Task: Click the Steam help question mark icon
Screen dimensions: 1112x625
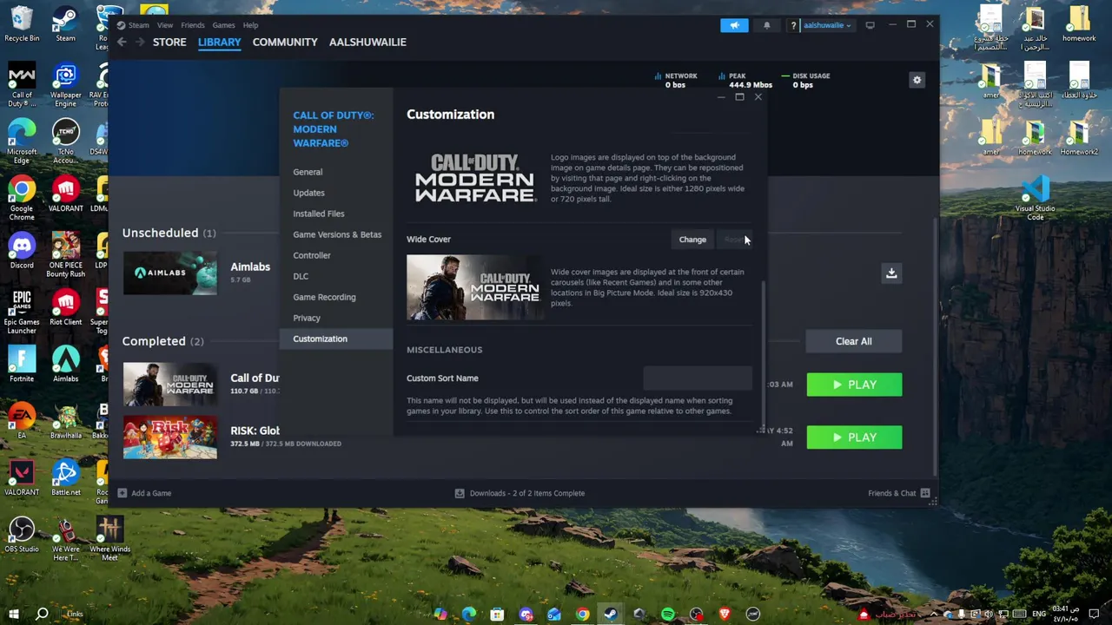Action: (793, 25)
